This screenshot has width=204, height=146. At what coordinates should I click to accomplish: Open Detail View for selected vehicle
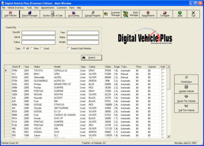(186, 79)
